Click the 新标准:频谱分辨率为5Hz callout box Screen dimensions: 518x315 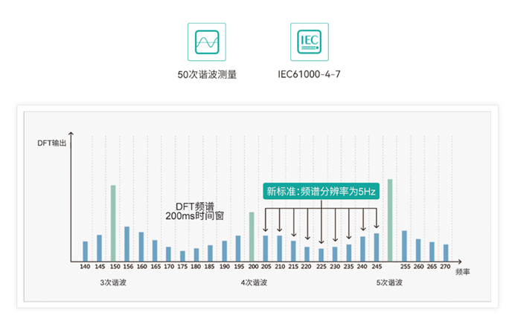click(322, 192)
